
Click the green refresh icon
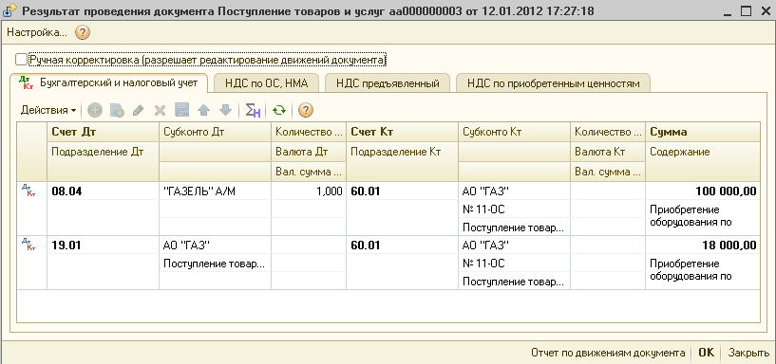click(x=279, y=110)
